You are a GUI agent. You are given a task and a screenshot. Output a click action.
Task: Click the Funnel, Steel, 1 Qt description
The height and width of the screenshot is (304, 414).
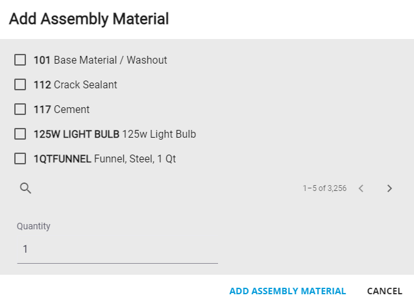click(x=135, y=159)
